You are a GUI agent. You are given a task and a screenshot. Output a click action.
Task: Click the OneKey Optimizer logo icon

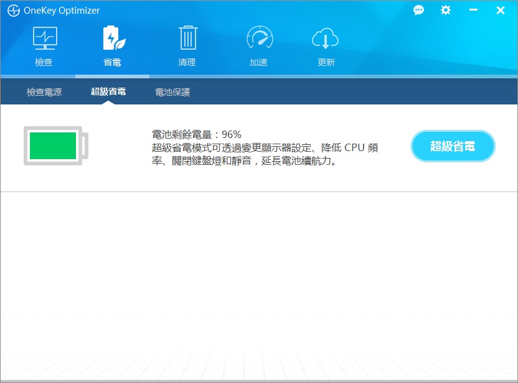click(x=14, y=11)
